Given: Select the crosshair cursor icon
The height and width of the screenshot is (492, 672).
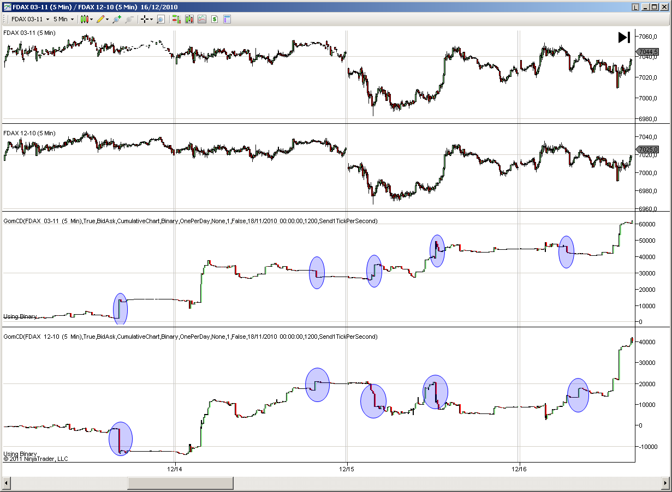Looking at the screenshot, I should click(x=144, y=19).
